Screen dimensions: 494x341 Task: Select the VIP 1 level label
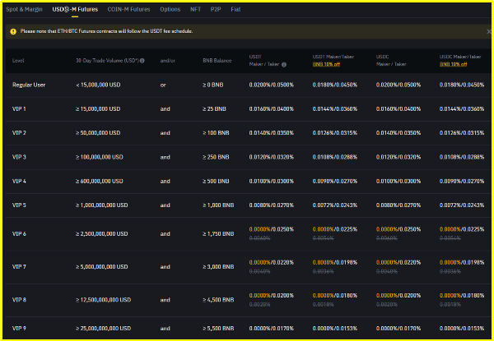[19, 109]
